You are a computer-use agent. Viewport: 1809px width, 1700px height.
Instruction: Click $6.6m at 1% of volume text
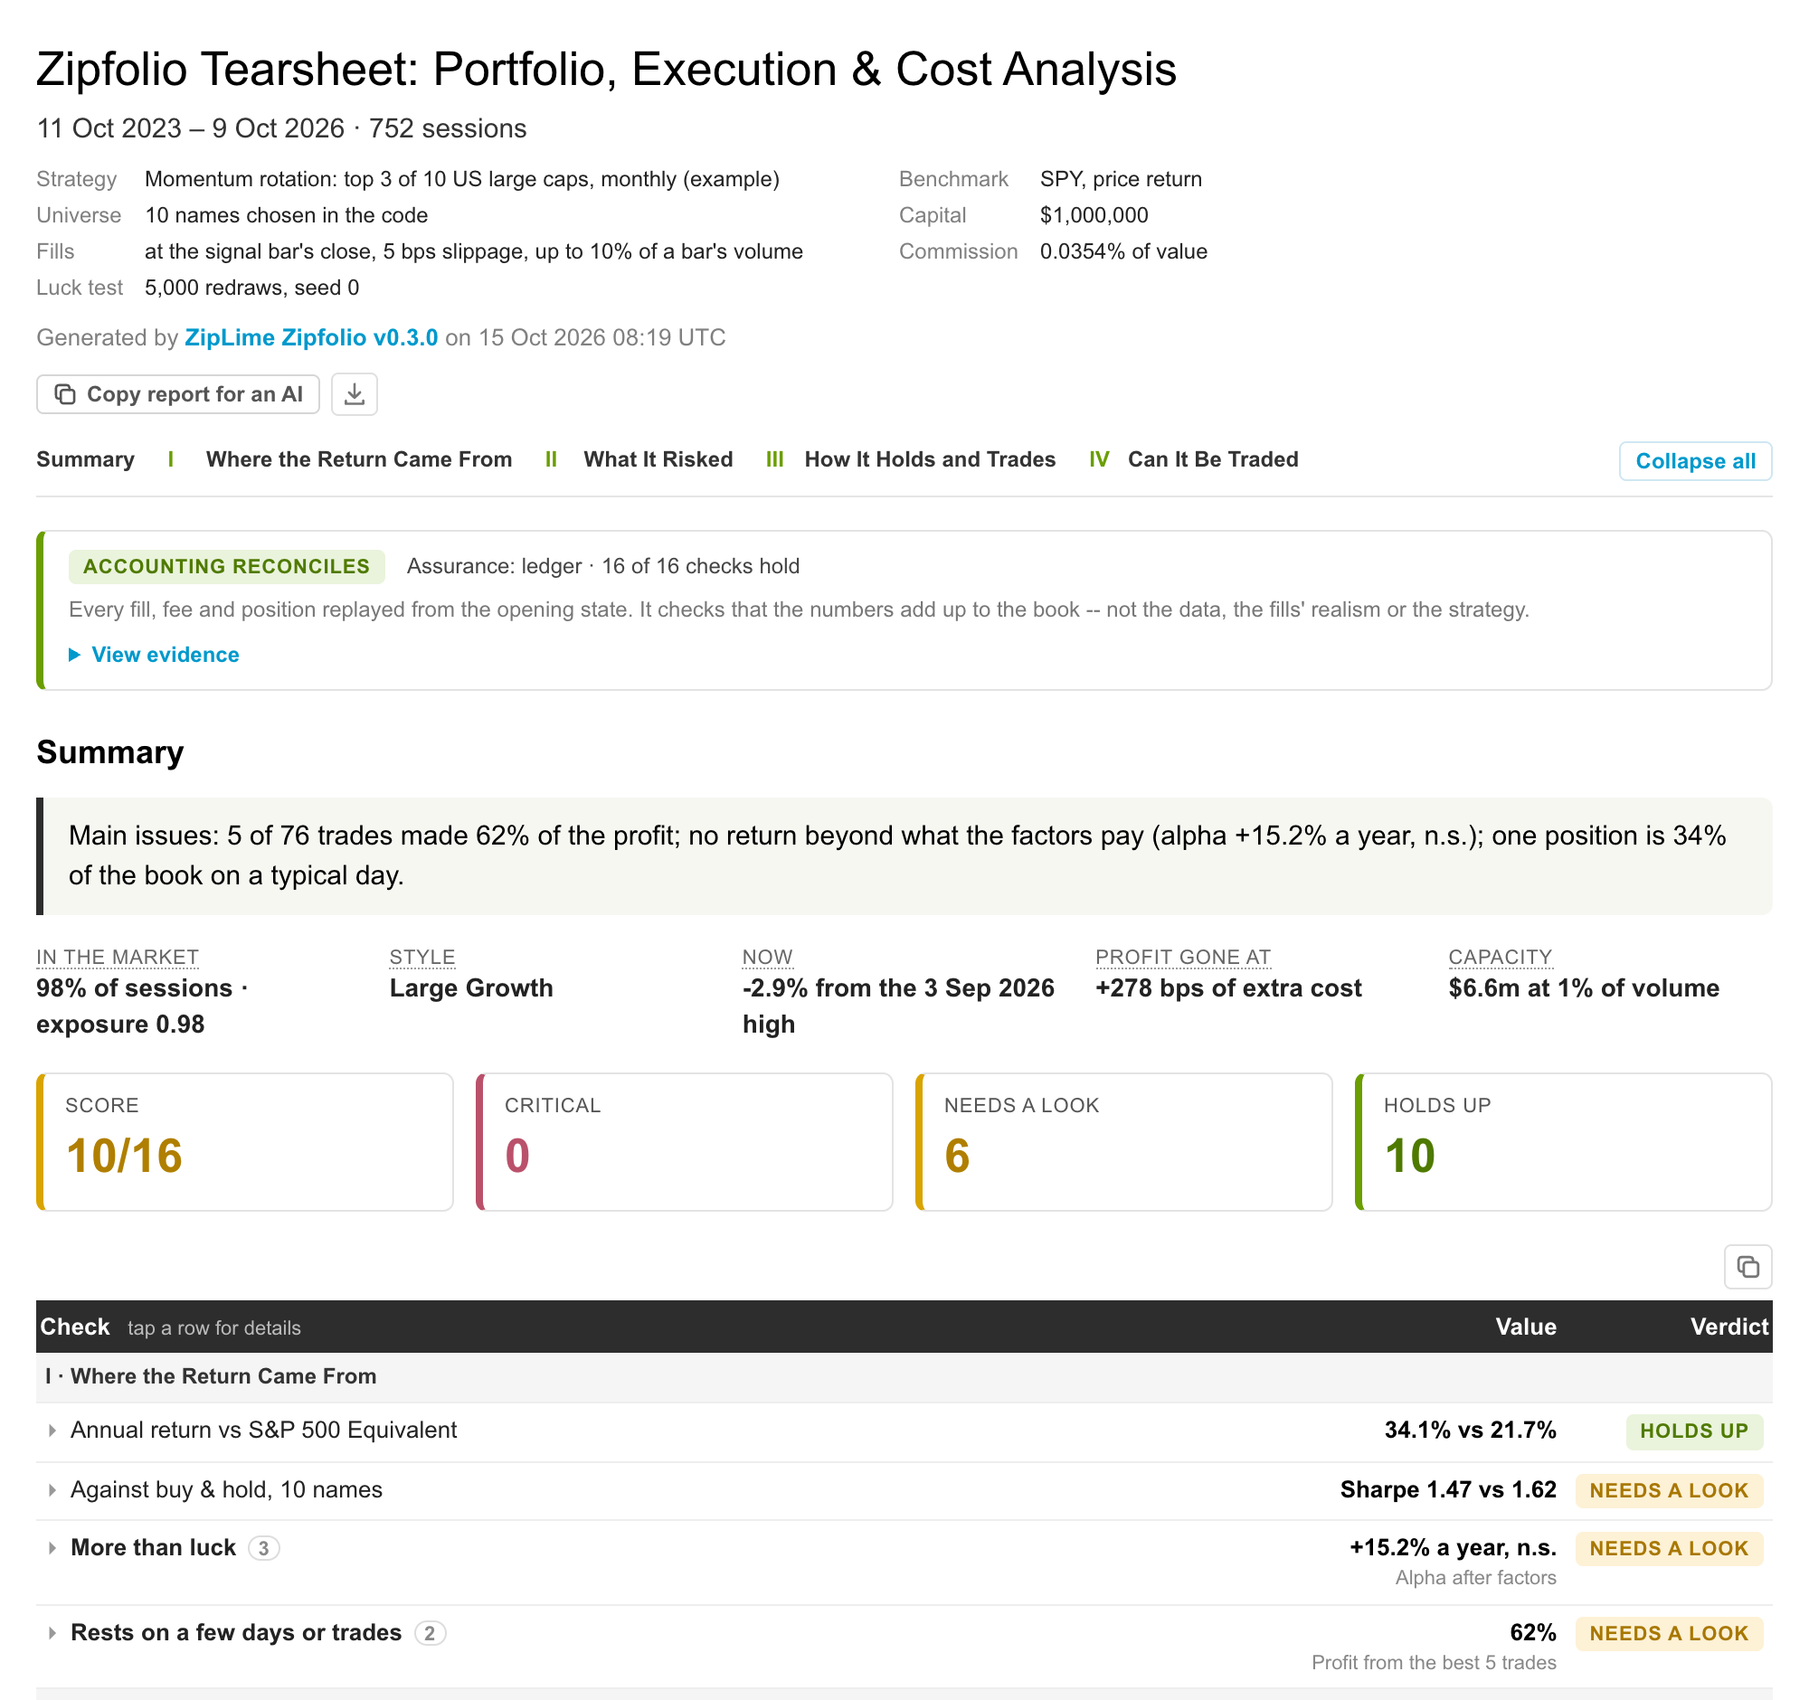click(x=1584, y=988)
